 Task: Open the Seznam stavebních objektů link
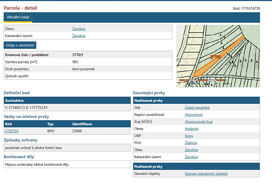click(206, 174)
